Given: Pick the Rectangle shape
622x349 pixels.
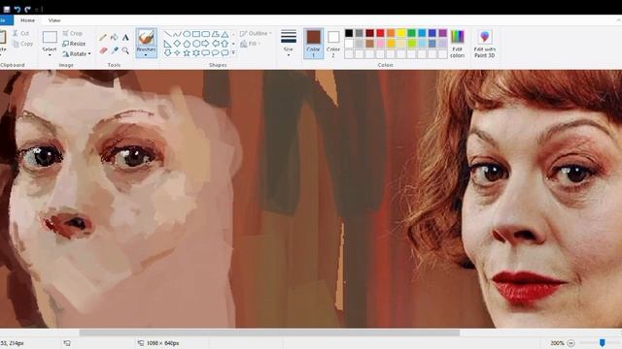Looking at the screenshot, I should 196,35.
